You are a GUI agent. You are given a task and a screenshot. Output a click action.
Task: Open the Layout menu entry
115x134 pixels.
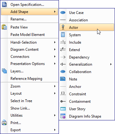coord(30,93)
